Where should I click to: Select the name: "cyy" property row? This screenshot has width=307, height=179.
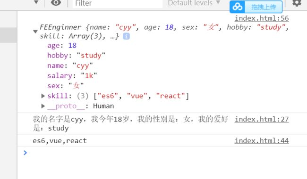point(70,66)
